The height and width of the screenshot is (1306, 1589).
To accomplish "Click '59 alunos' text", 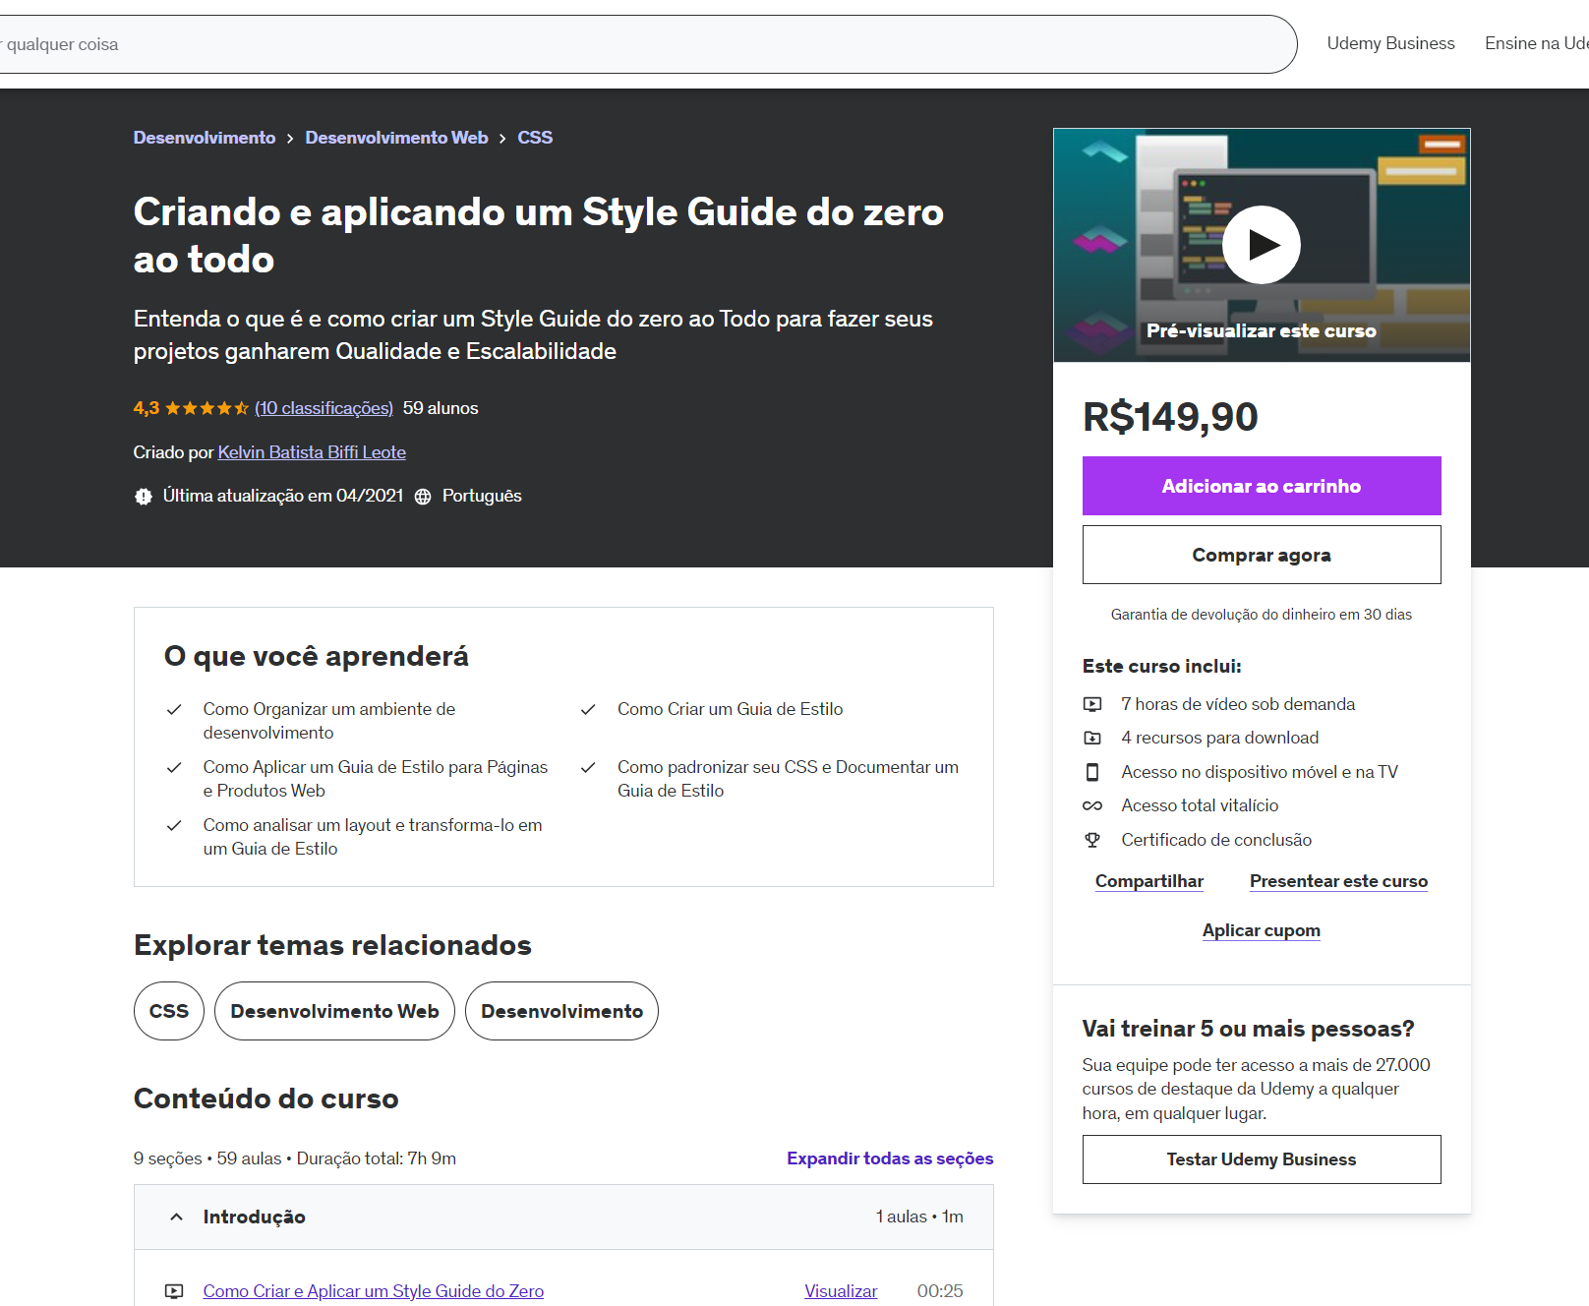I will pos(441,408).
